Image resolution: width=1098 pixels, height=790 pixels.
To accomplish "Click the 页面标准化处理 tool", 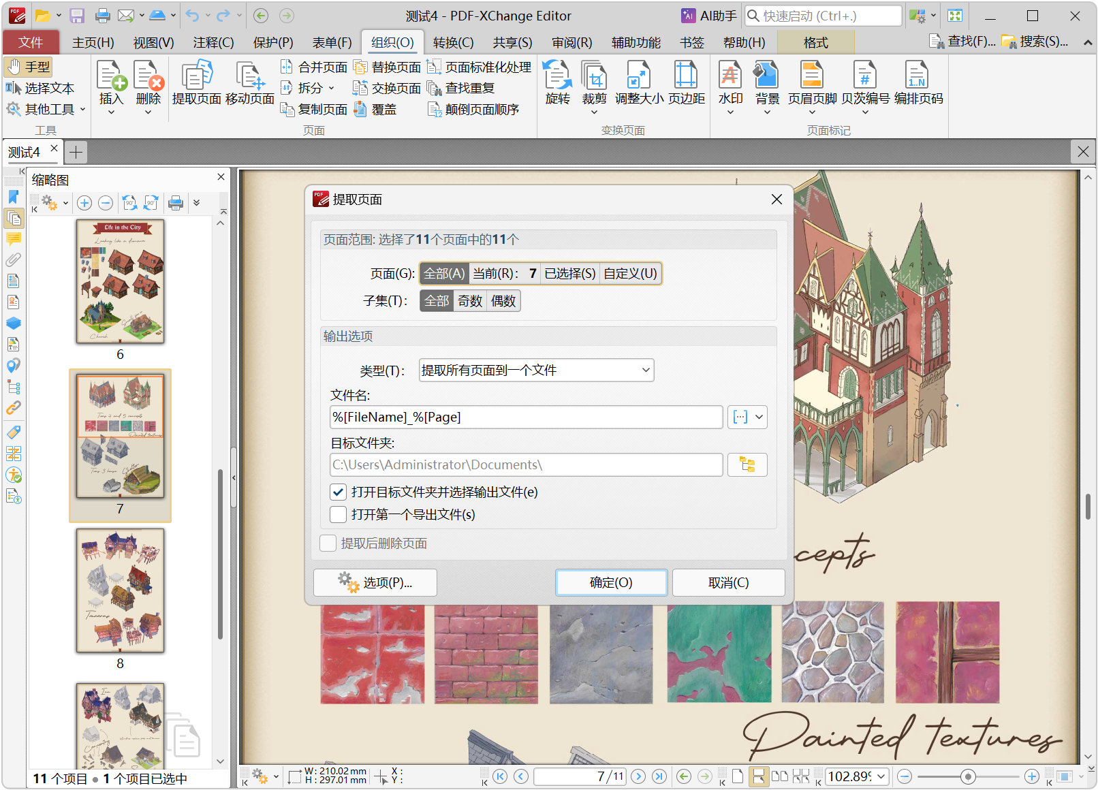I will pos(479,67).
